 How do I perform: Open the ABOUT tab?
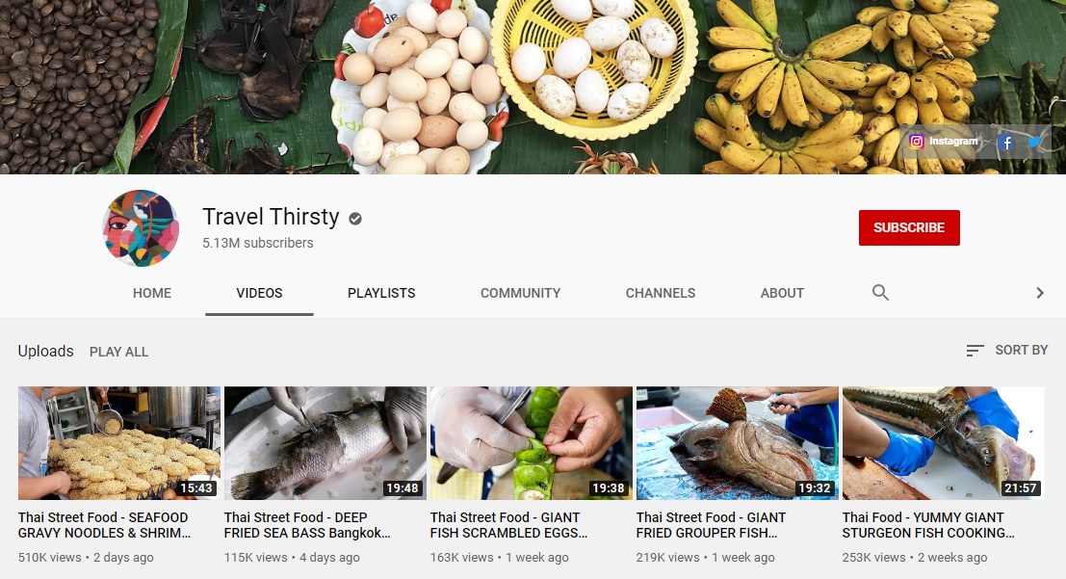click(x=782, y=293)
